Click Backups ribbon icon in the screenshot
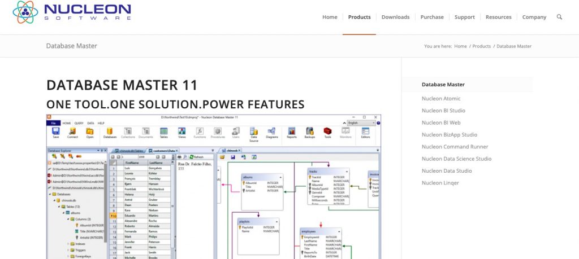 (310, 133)
